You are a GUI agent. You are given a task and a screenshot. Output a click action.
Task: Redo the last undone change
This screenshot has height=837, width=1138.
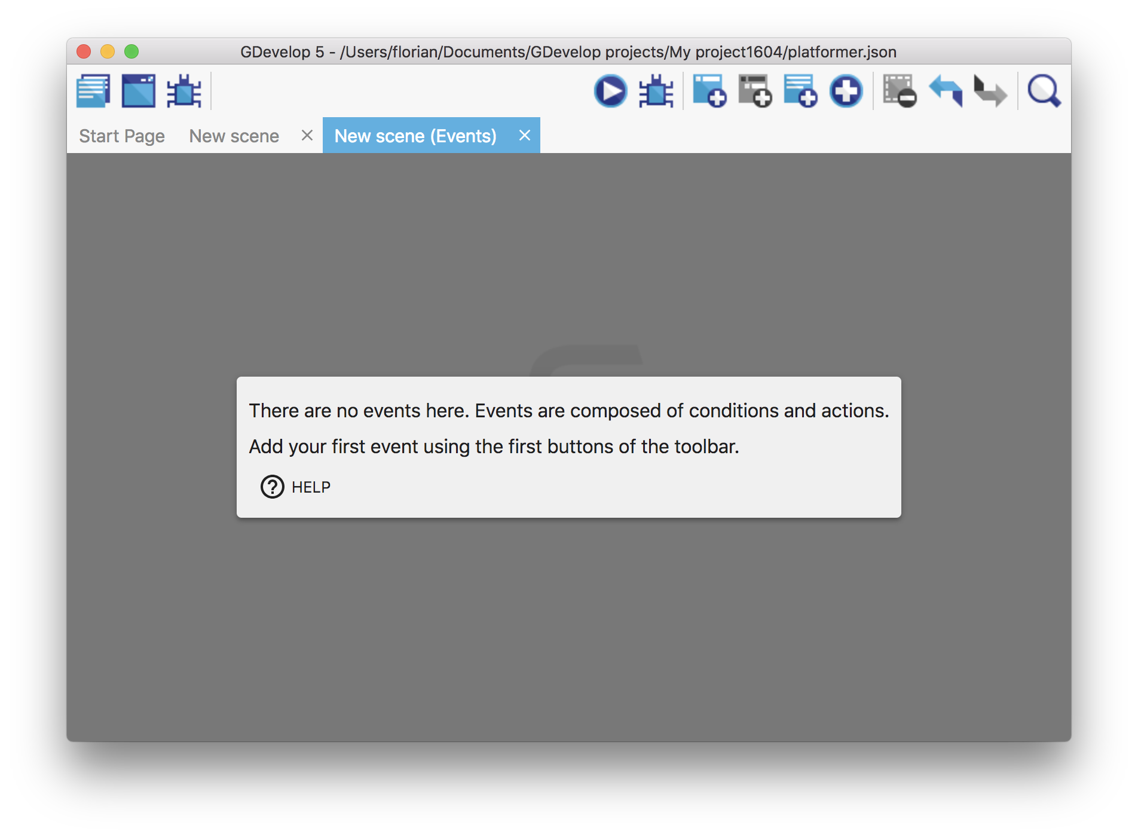pyautogui.click(x=990, y=91)
